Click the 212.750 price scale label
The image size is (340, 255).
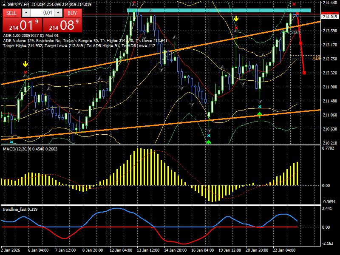point(330,59)
